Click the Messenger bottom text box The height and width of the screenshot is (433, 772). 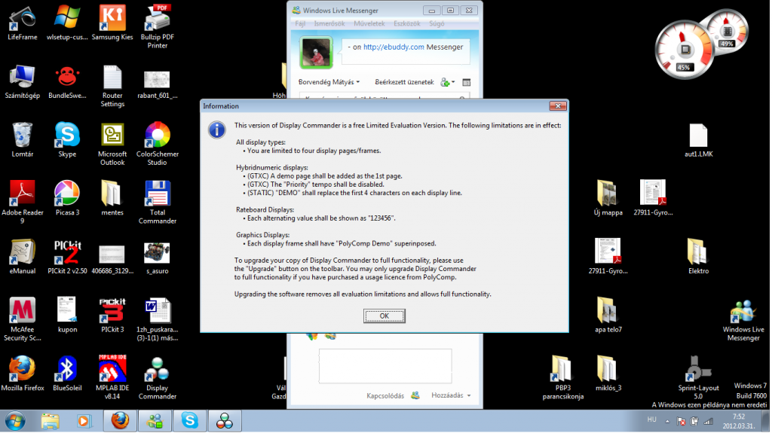click(385, 366)
